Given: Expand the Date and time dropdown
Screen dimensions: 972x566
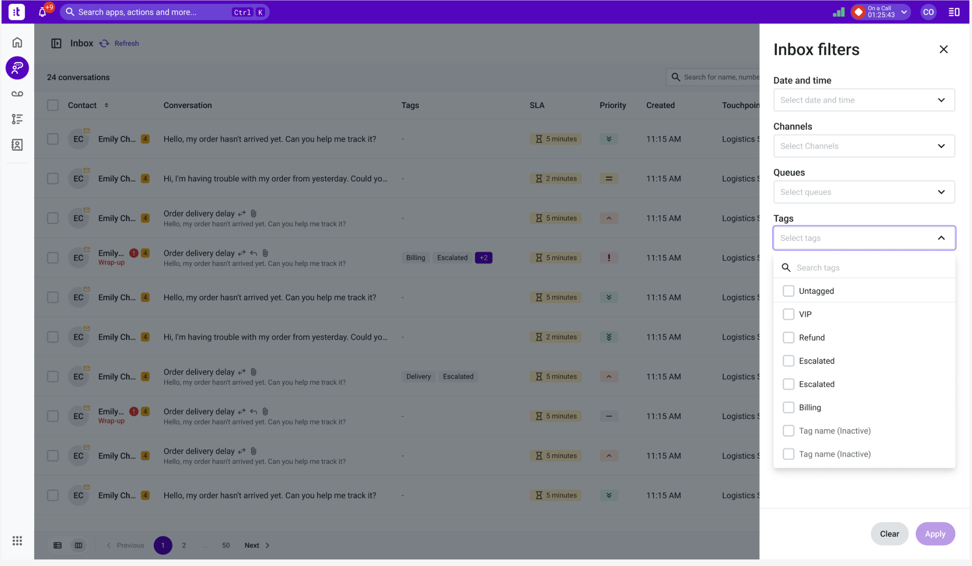Looking at the screenshot, I should 864,100.
